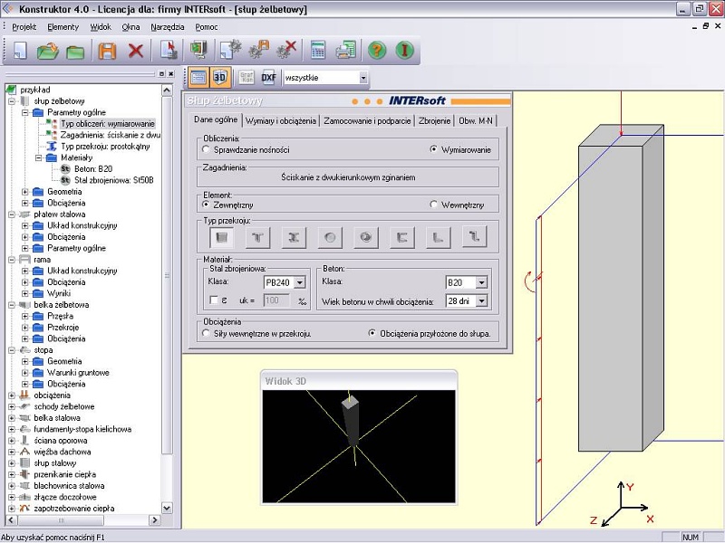
Task: Switch to dialog view icon beside 3D
Action: click(198, 78)
